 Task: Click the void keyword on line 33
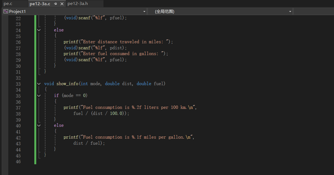pyautogui.click(x=49, y=84)
